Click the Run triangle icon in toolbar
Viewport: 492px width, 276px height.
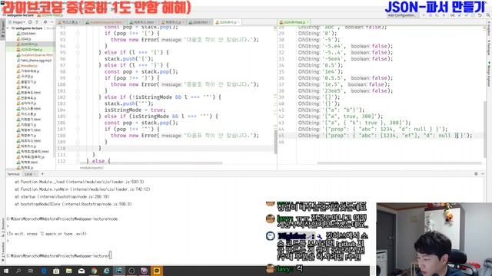tap(424, 15)
